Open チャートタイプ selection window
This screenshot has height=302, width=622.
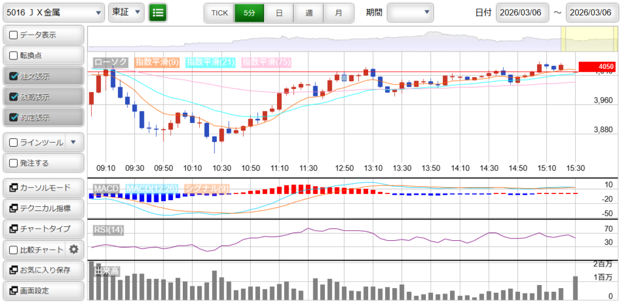point(43,229)
